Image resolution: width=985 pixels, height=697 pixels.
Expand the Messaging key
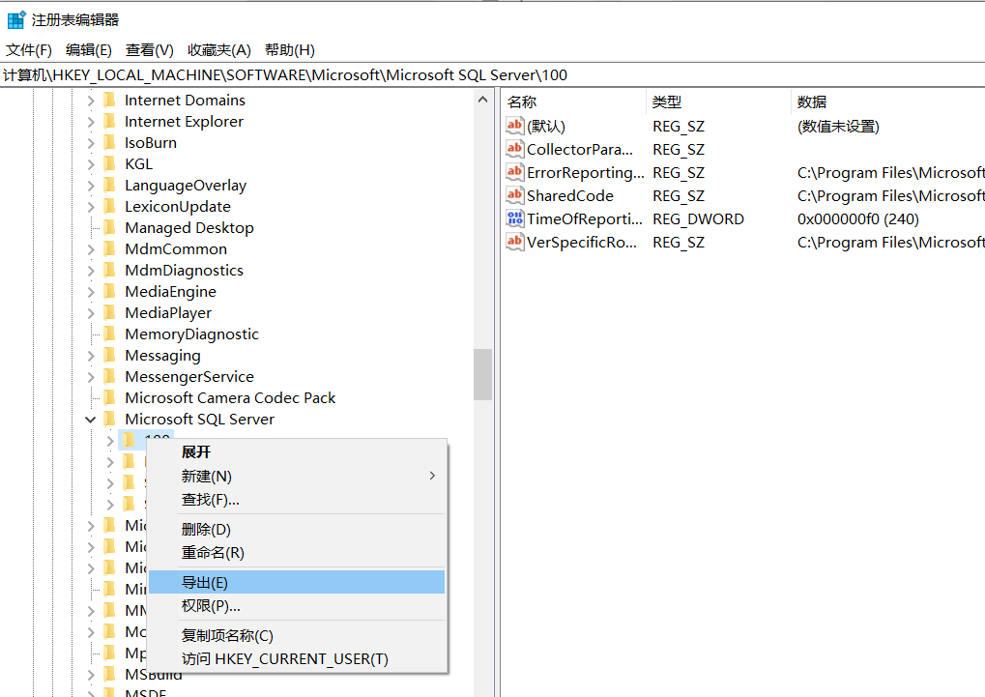pyautogui.click(x=91, y=356)
